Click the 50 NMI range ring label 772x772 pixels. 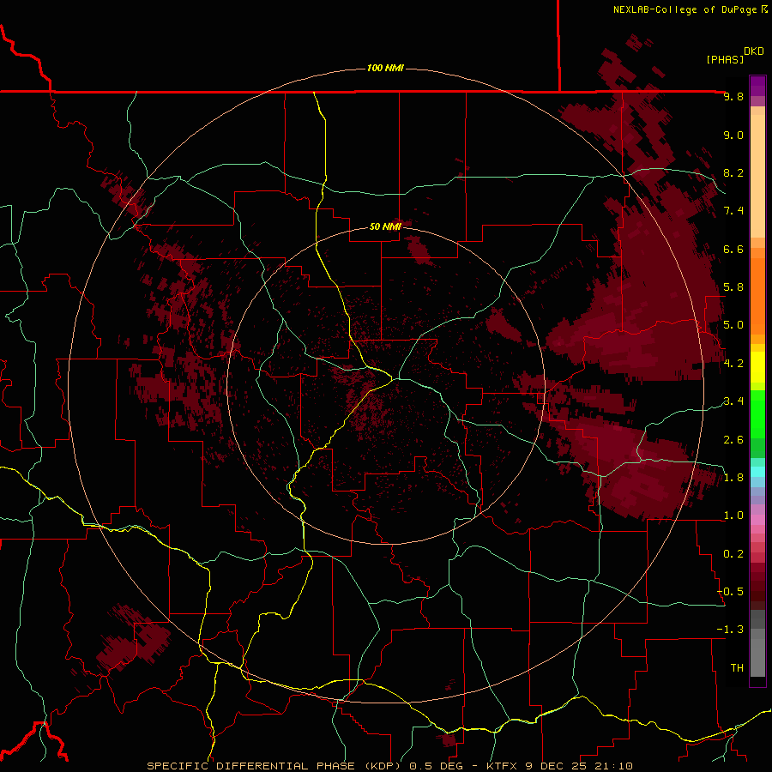coord(385,226)
